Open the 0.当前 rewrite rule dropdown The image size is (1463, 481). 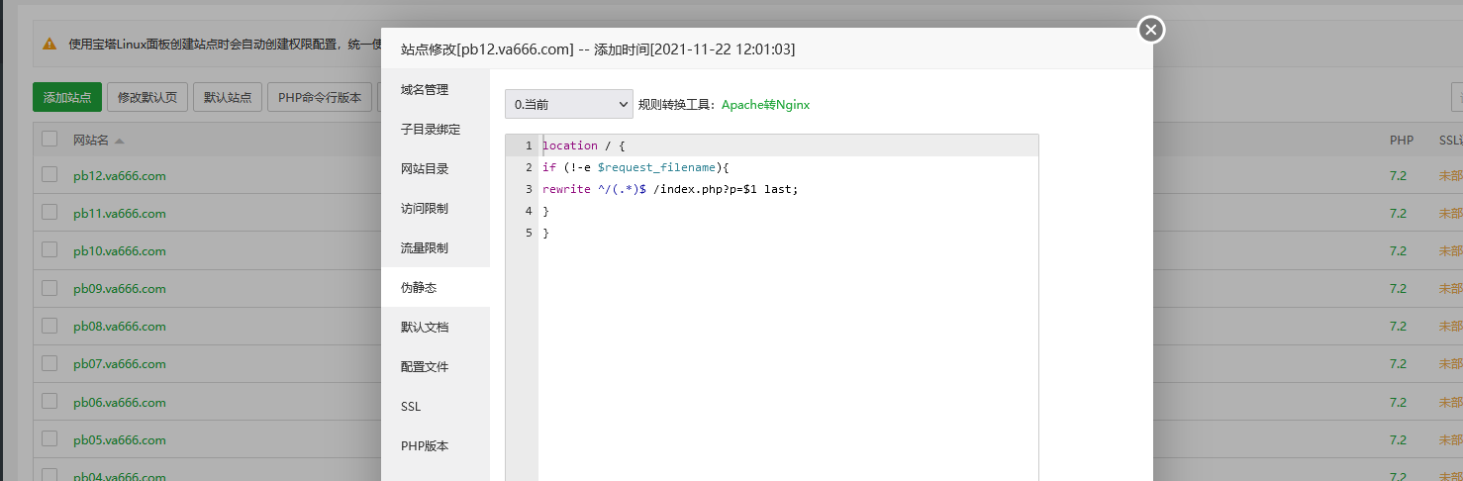569,104
